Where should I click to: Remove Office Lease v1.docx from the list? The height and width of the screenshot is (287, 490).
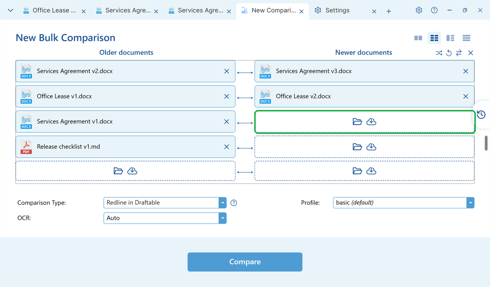click(x=227, y=97)
